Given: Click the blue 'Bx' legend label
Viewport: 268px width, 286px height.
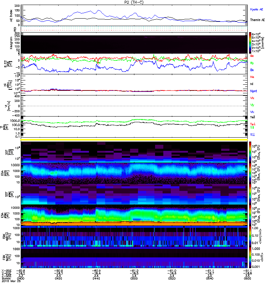Looking at the screenshot, I should 252,70.
